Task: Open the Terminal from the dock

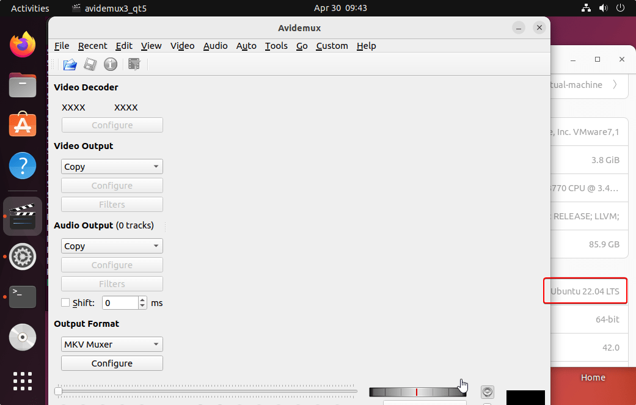Action: point(22,297)
